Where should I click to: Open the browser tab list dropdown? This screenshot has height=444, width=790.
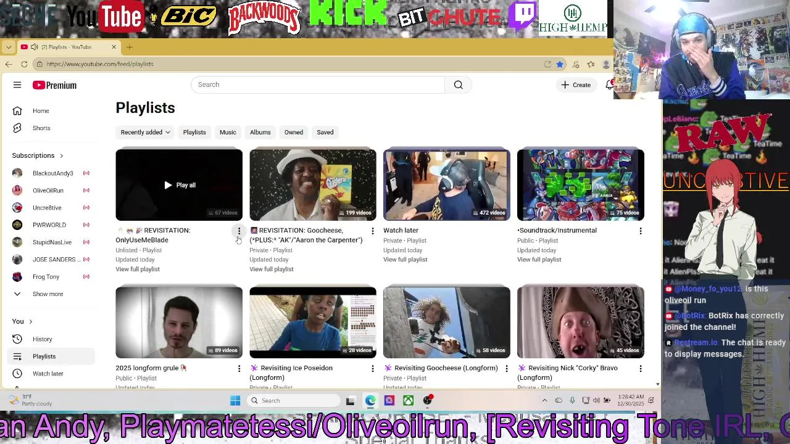(x=9, y=47)
